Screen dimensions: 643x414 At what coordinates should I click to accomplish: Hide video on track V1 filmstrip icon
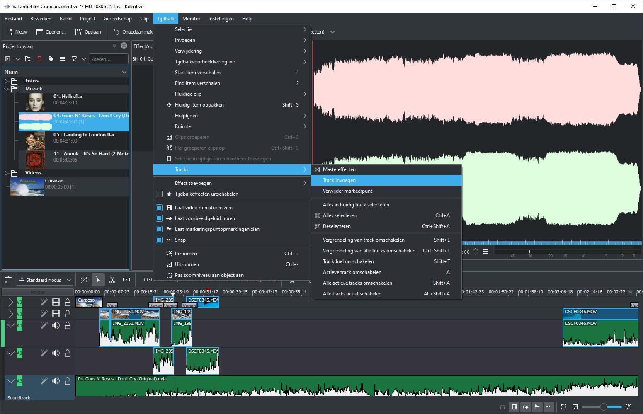pyautogui.click(x=56, y=314)
